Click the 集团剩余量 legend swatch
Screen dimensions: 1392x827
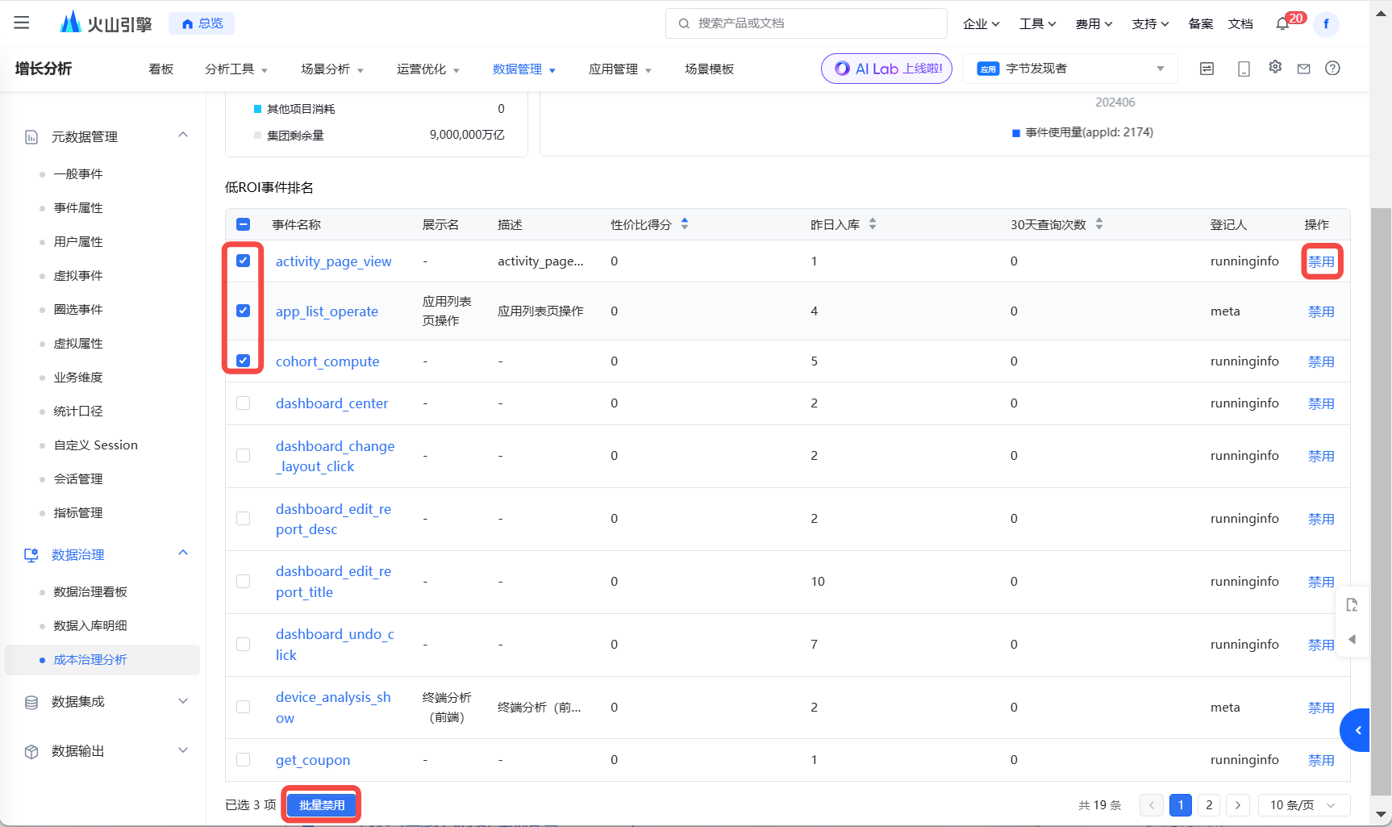click(x=258, y=136)
